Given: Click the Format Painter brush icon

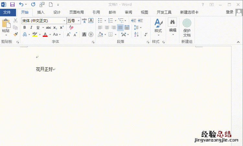Looking at the screenshot, I should coord(15,34).
